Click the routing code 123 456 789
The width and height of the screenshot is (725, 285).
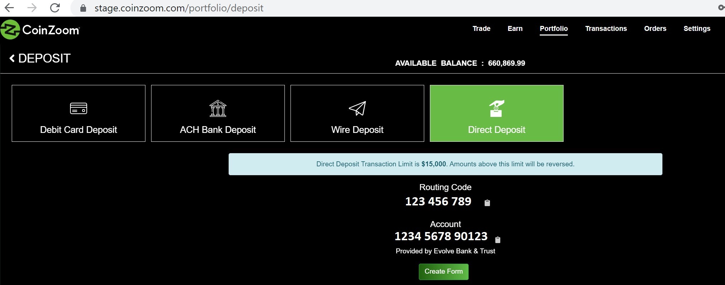pos(438,201)
